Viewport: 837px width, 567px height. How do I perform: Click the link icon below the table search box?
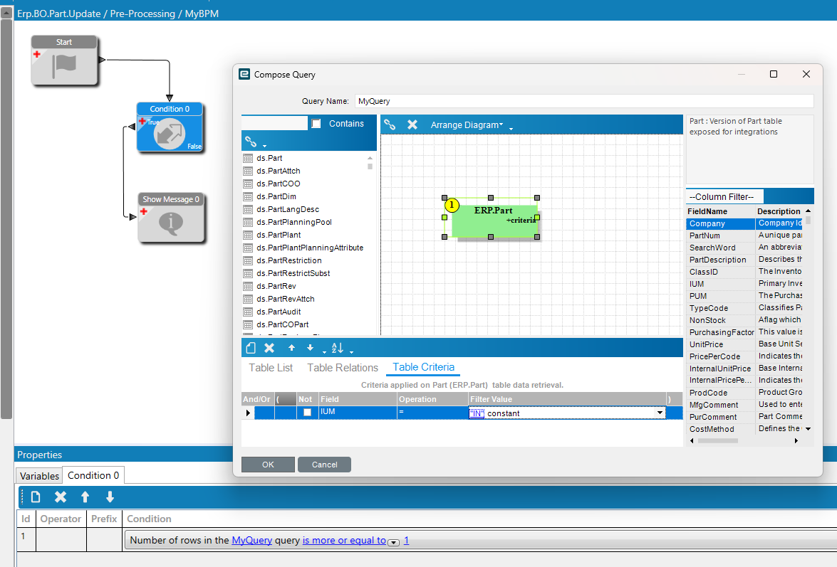click(x=250, y=142)
